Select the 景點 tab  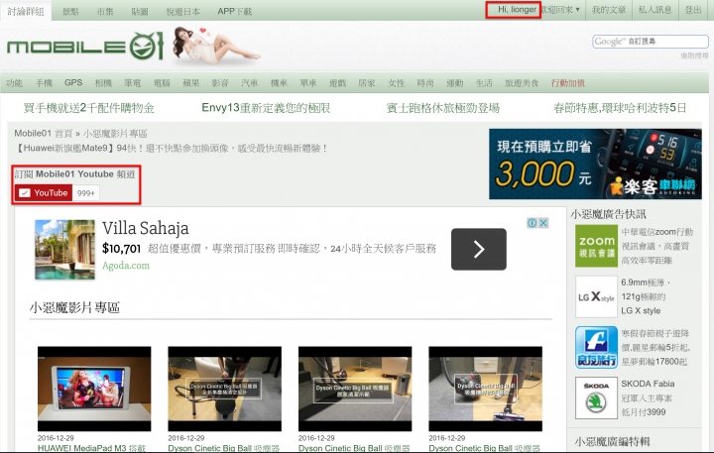[70, 11]
